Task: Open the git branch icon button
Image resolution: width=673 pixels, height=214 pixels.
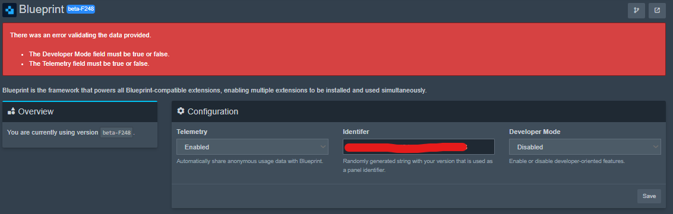Action: (x=636, y=10)
